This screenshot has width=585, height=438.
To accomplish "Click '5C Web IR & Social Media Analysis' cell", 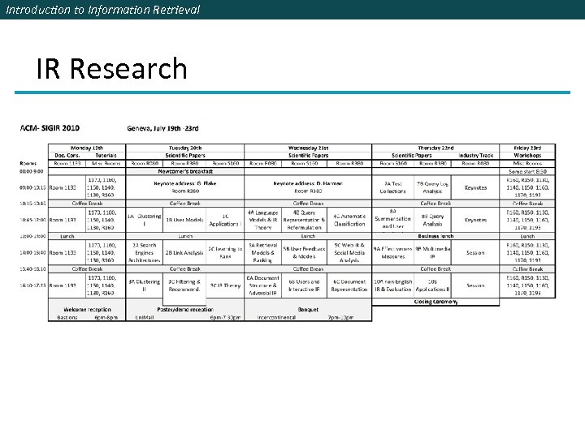I will coord(349,252).
